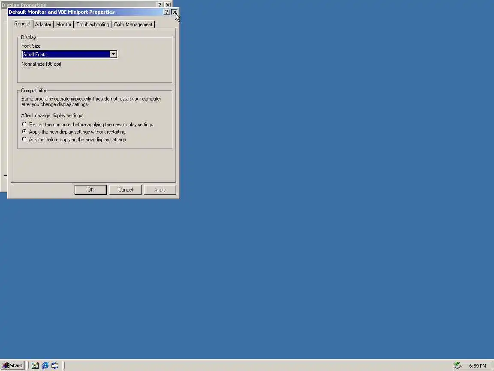Open the Troubleshooting tab
The height and width of the screenshot is (371, 494).
pyautogui.click(x=93, y=24)
